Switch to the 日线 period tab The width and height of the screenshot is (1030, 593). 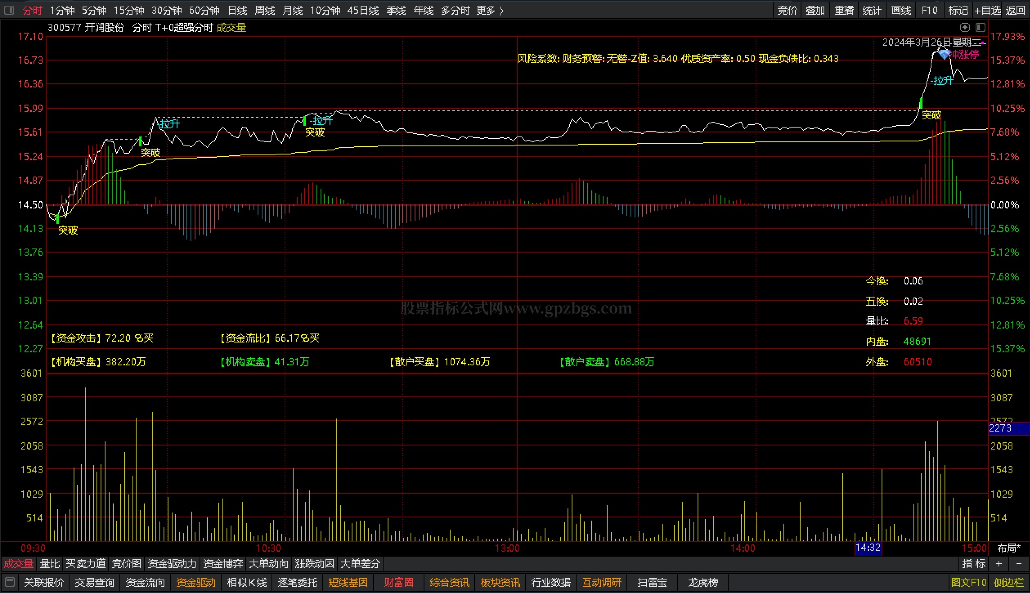238,10
